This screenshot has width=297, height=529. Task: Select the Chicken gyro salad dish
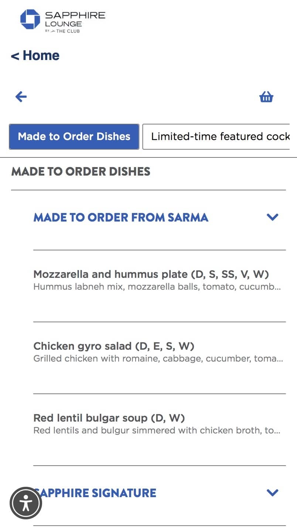(x=114, y=346)
